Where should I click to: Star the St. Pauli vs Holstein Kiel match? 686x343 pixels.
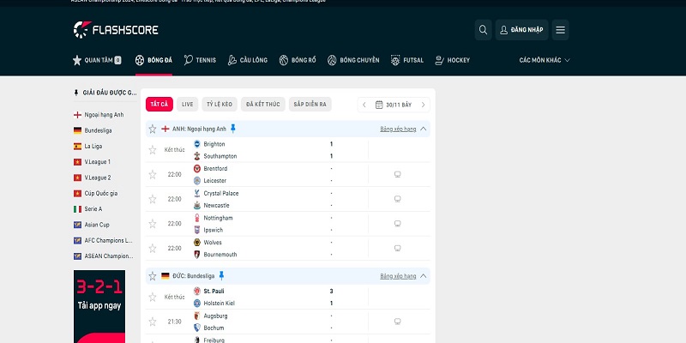[x=153, y=297]
